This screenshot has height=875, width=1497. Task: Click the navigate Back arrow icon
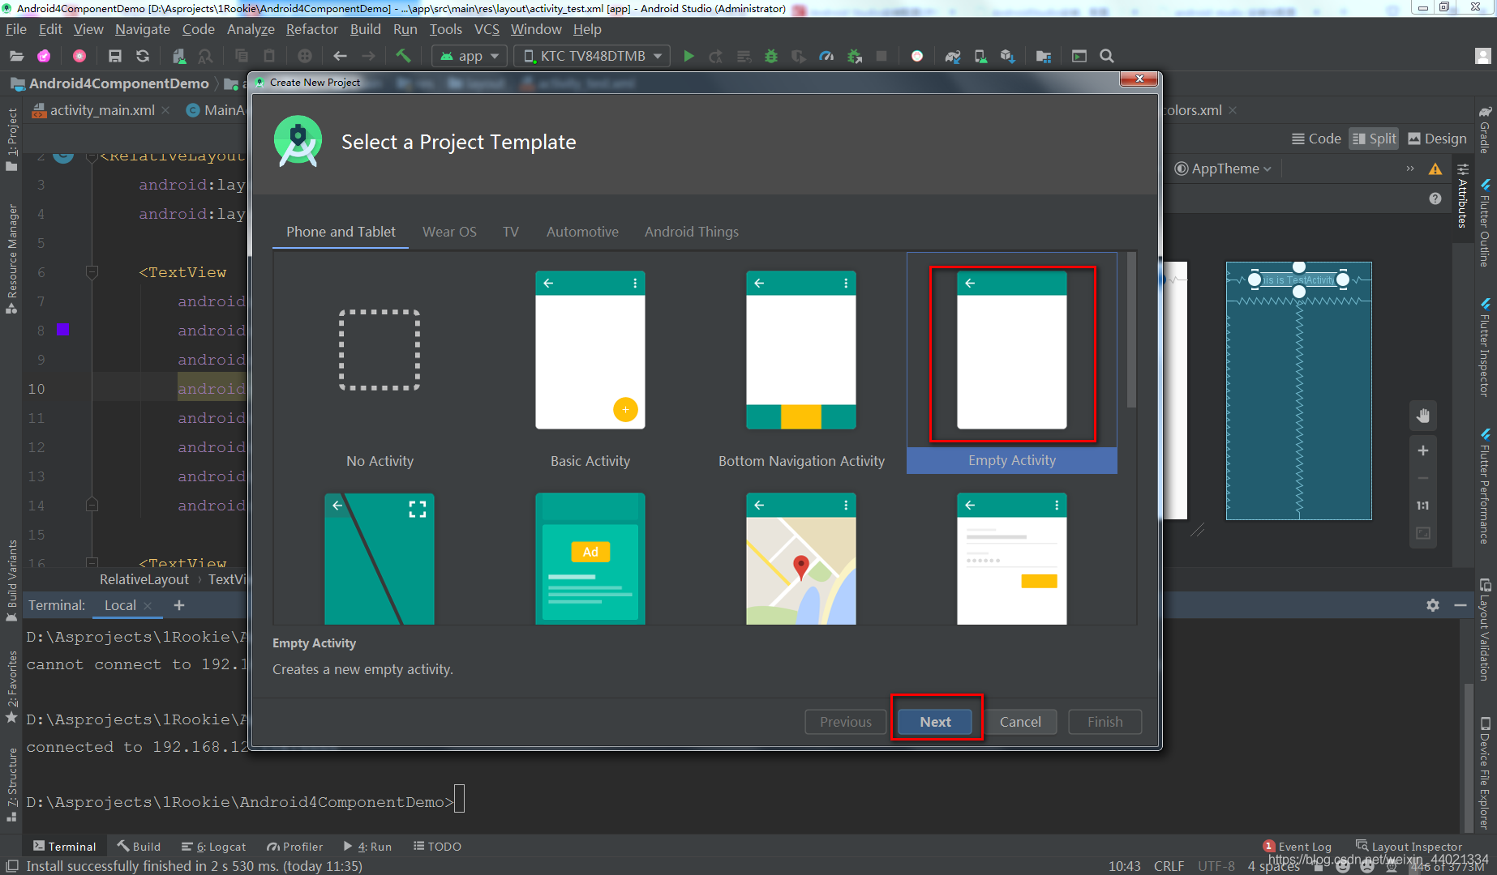340,56
